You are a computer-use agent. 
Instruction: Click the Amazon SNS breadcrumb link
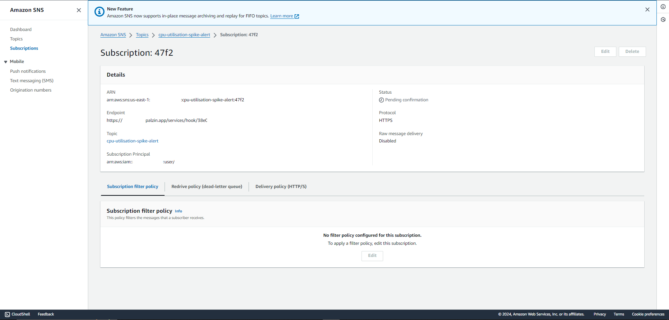[113, 35]
